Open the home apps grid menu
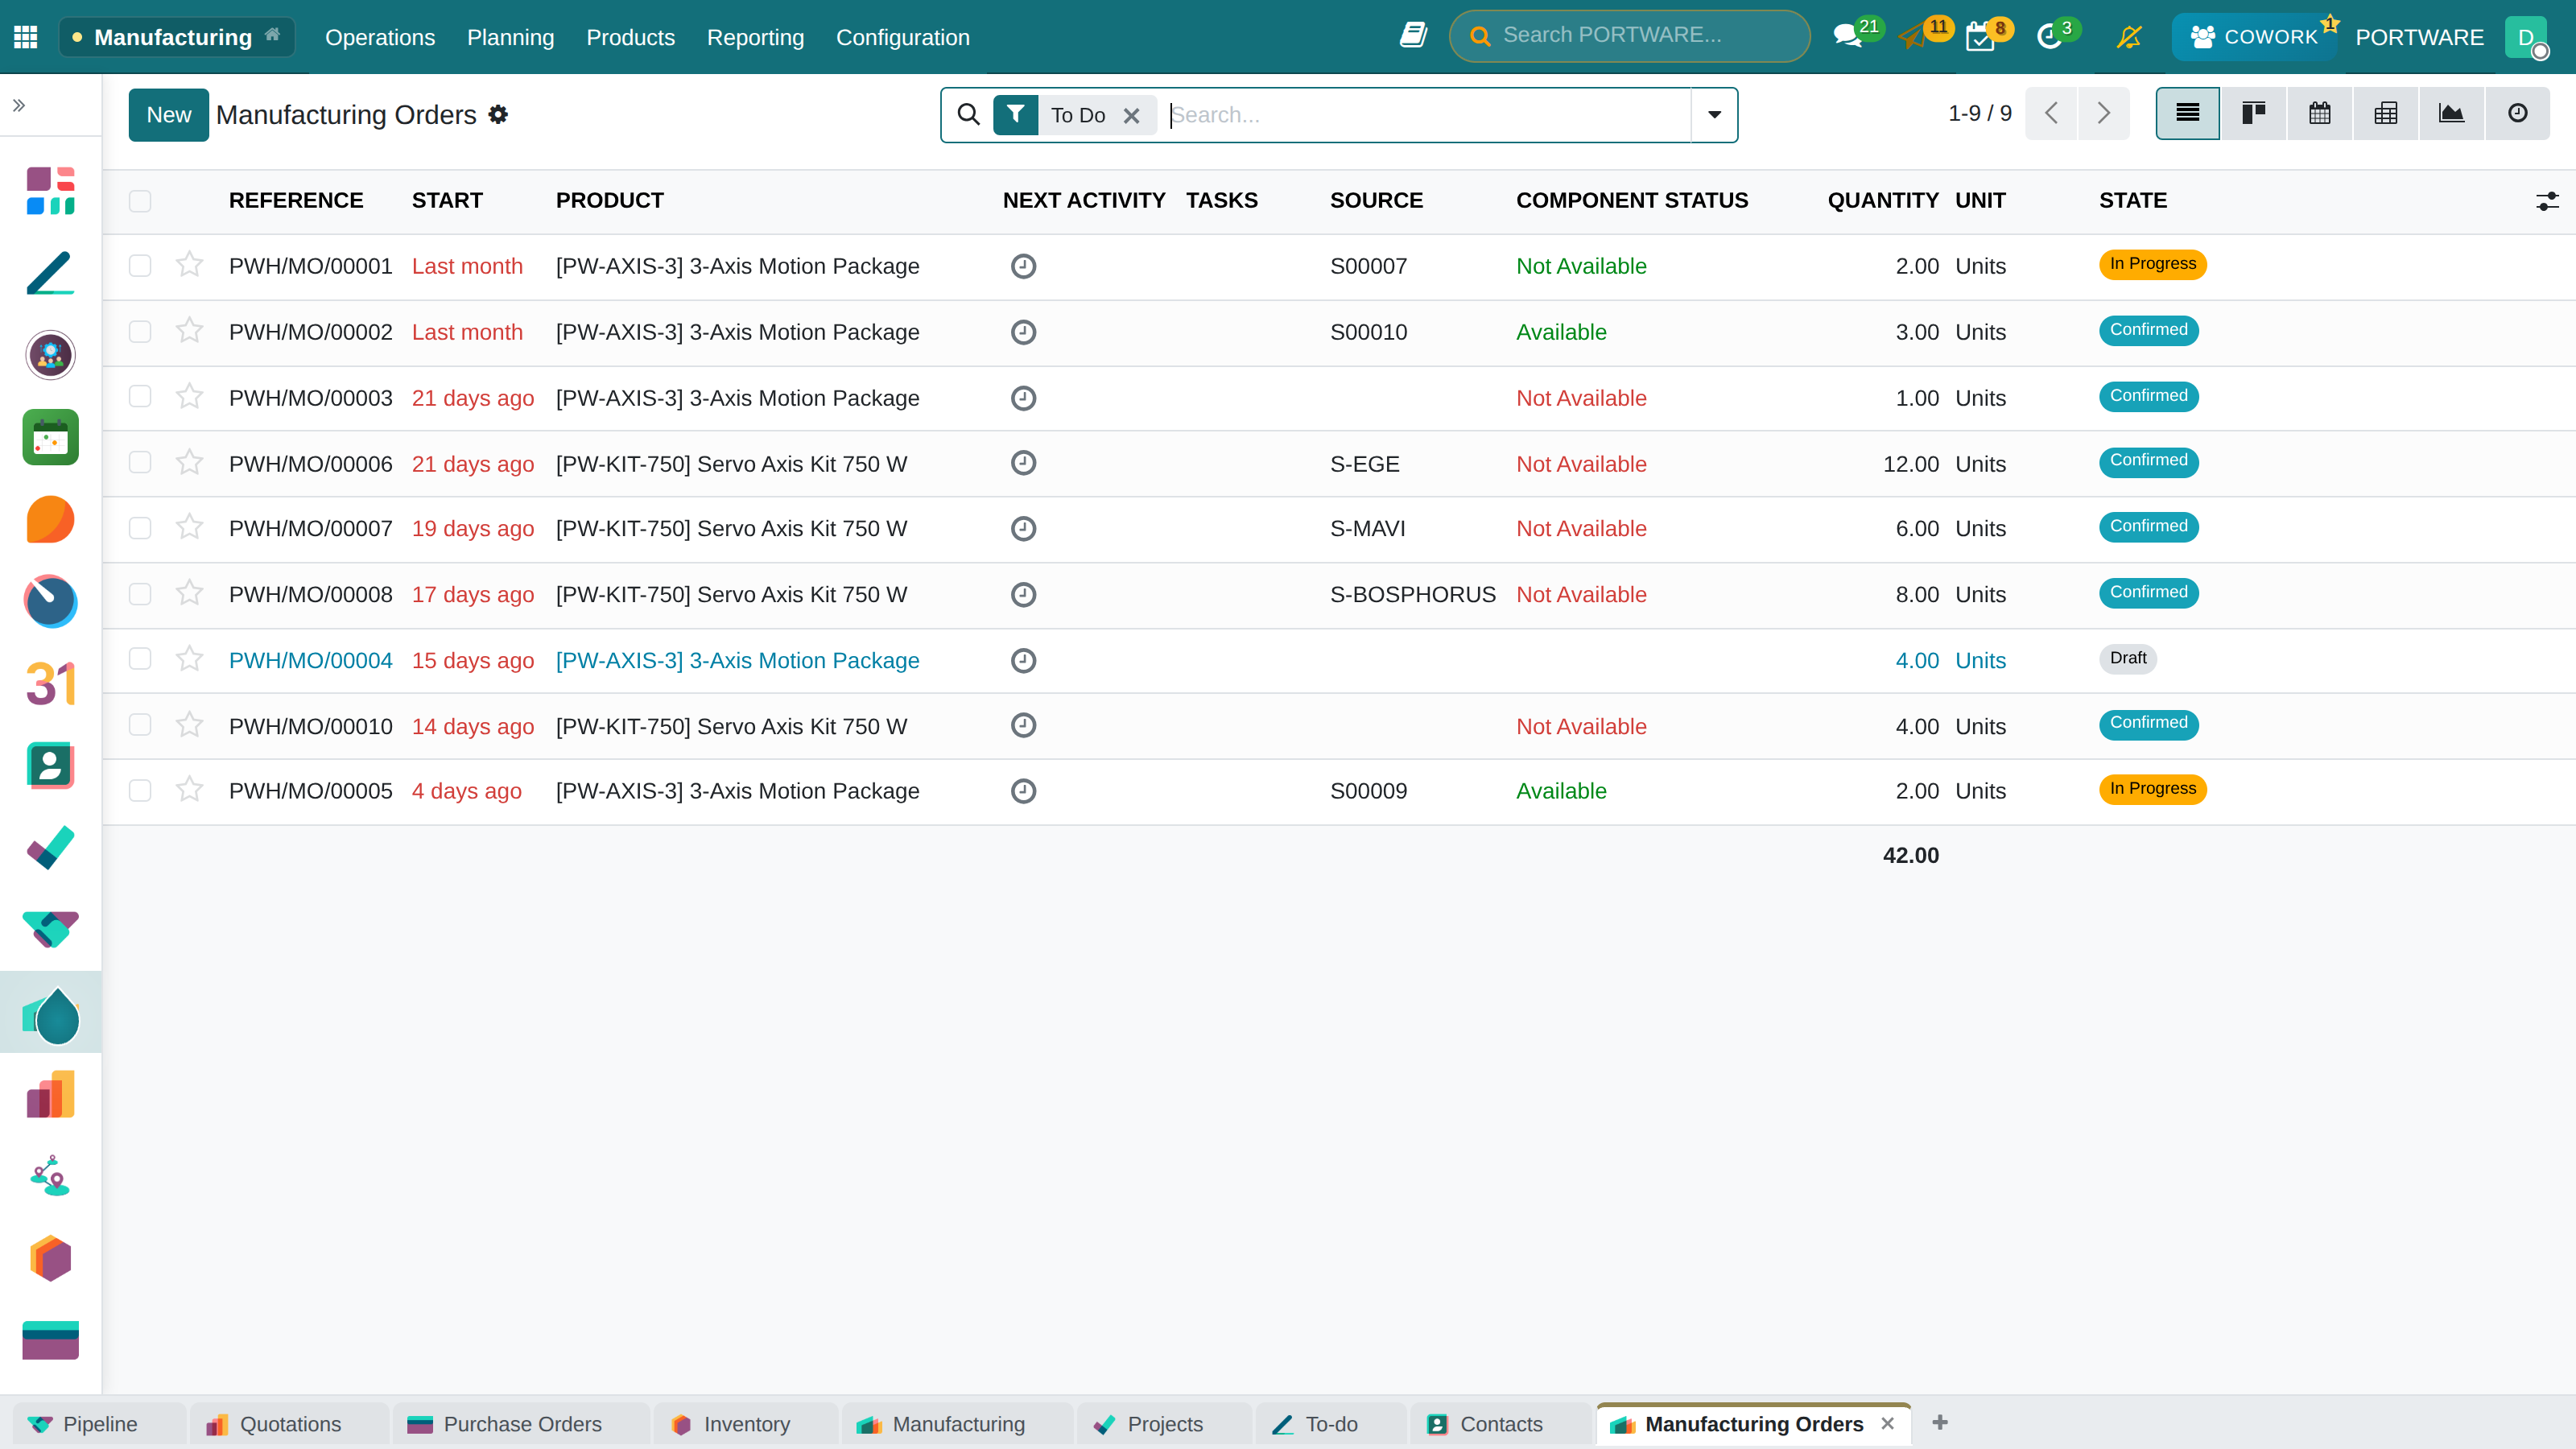The height and width of the screenshot is (1449, 2576). [26, 37]
